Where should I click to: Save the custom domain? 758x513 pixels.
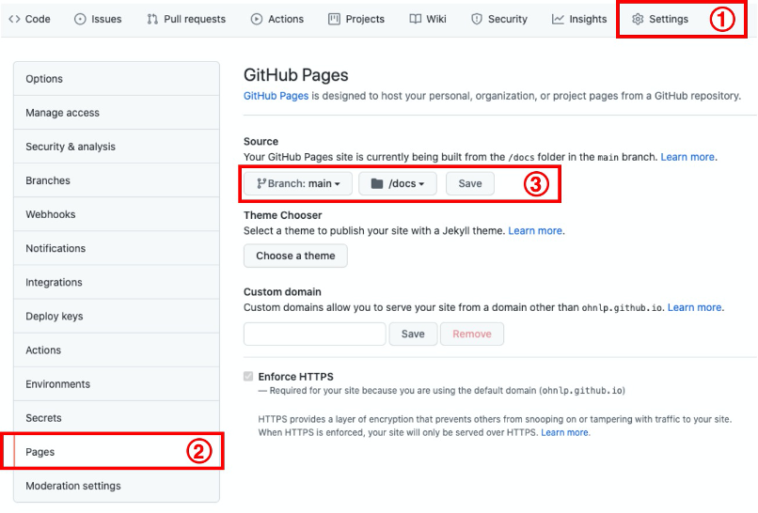[x=413, y=334]
